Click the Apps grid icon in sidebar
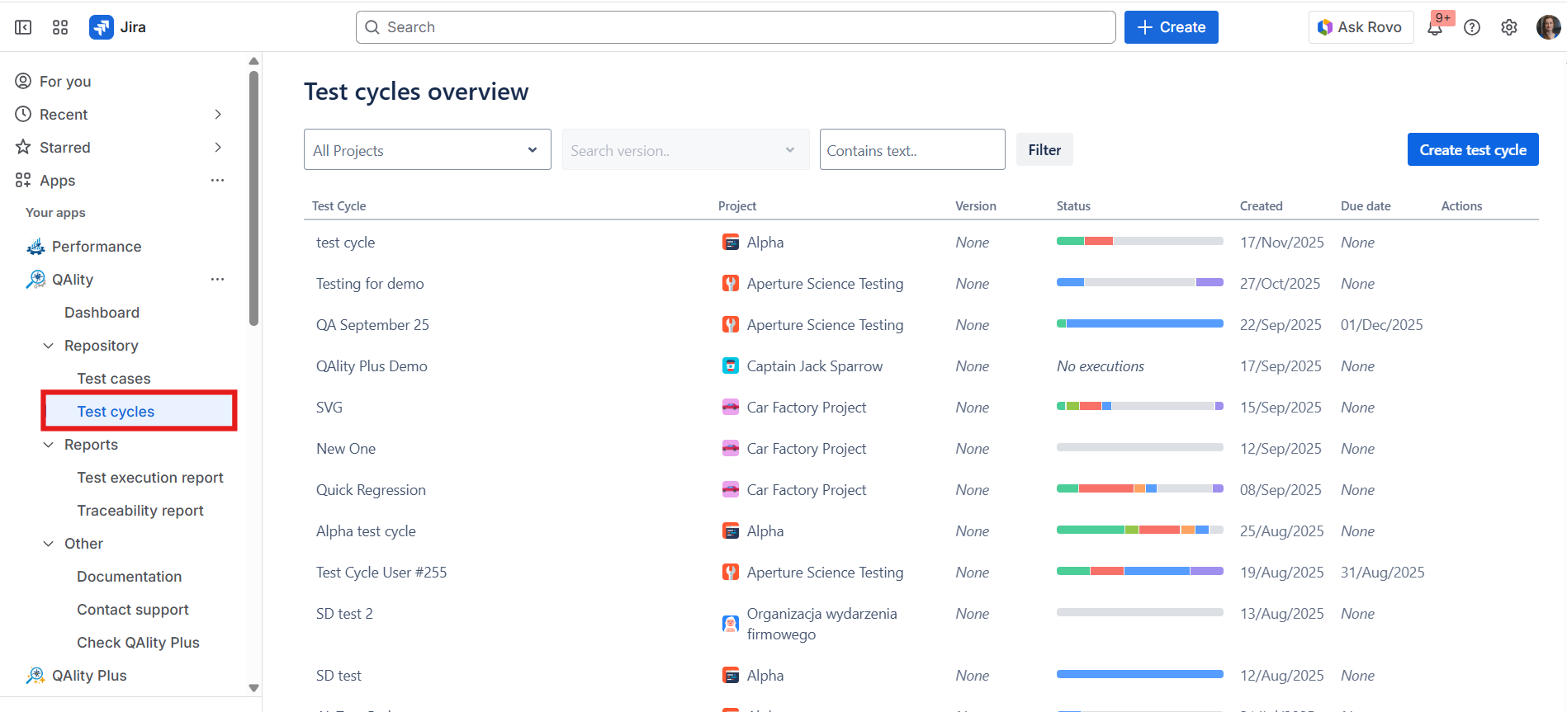 [23, 180]
